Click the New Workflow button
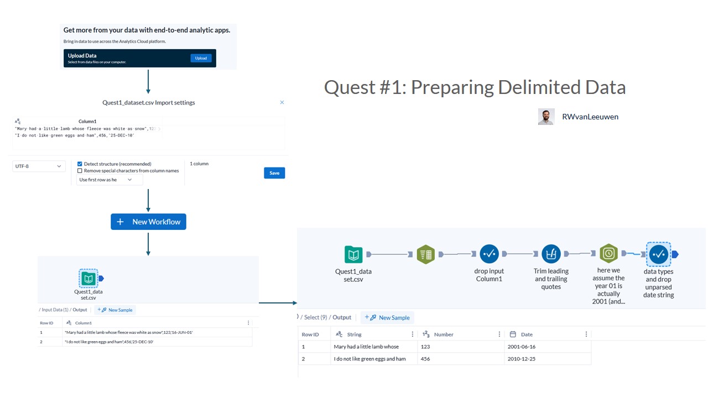Screen dimensions: 708x398 click(x=148, y=221)
